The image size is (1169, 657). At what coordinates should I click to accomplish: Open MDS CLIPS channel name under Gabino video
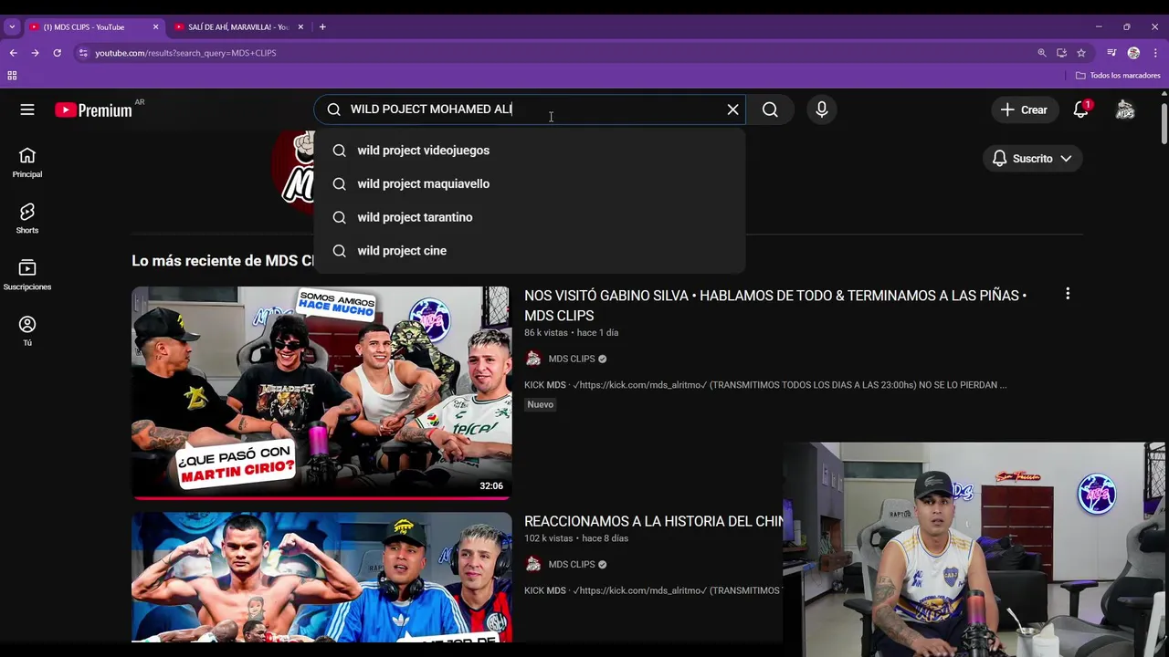572,359
